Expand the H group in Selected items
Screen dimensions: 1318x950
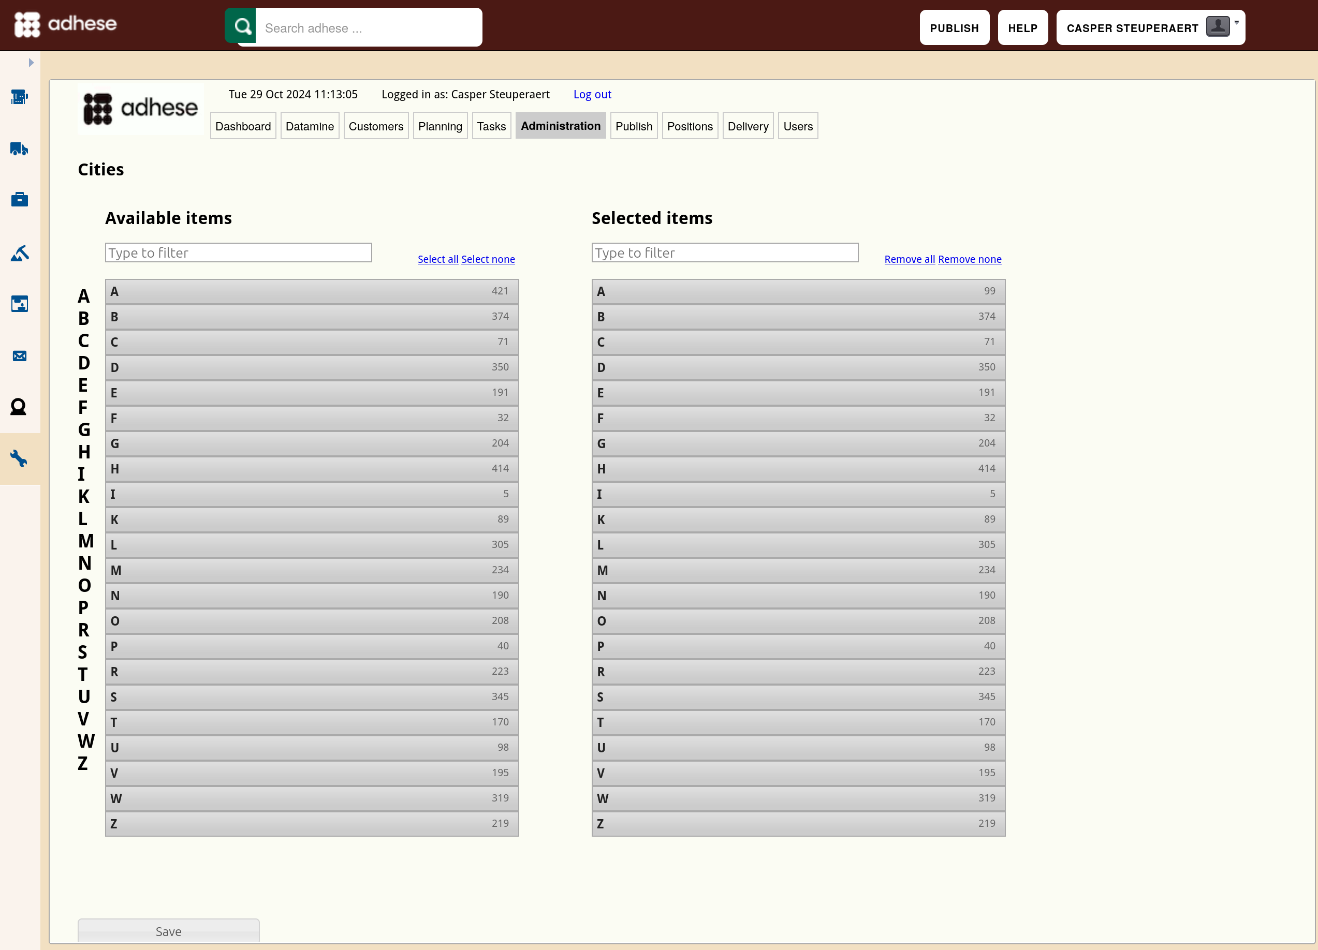pos(798,469)
